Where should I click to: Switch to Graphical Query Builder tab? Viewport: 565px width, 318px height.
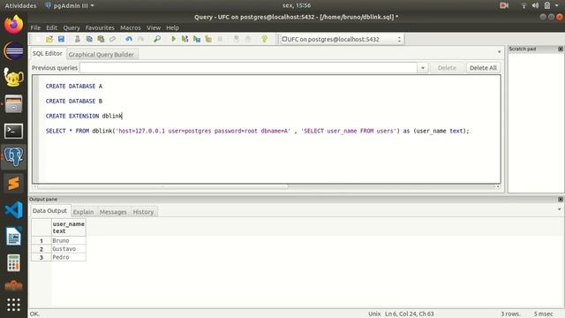[x=102, y=55]
